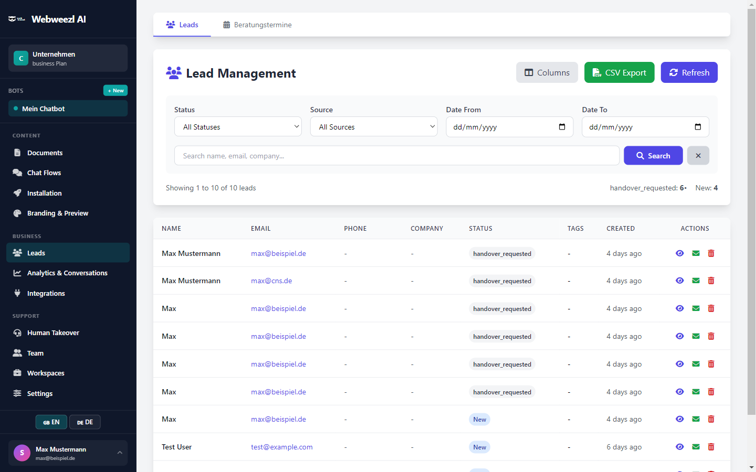Open the Status filter dropdown

tap(238, 126)
